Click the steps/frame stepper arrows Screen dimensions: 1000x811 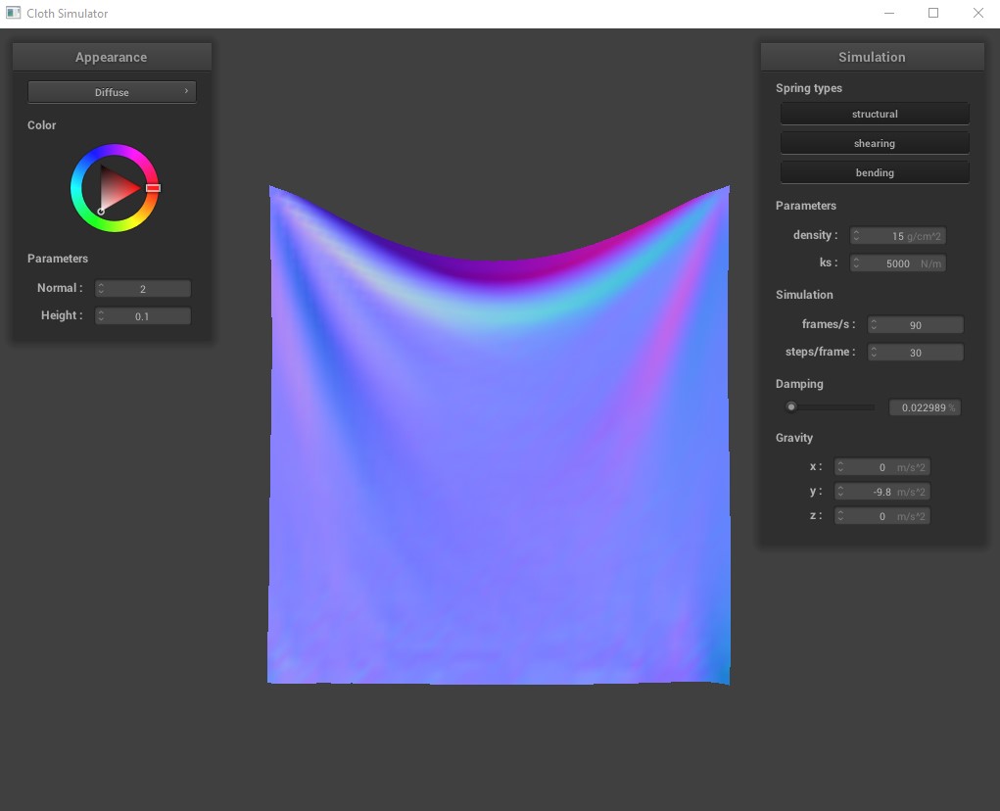click(x=874, y=352)
